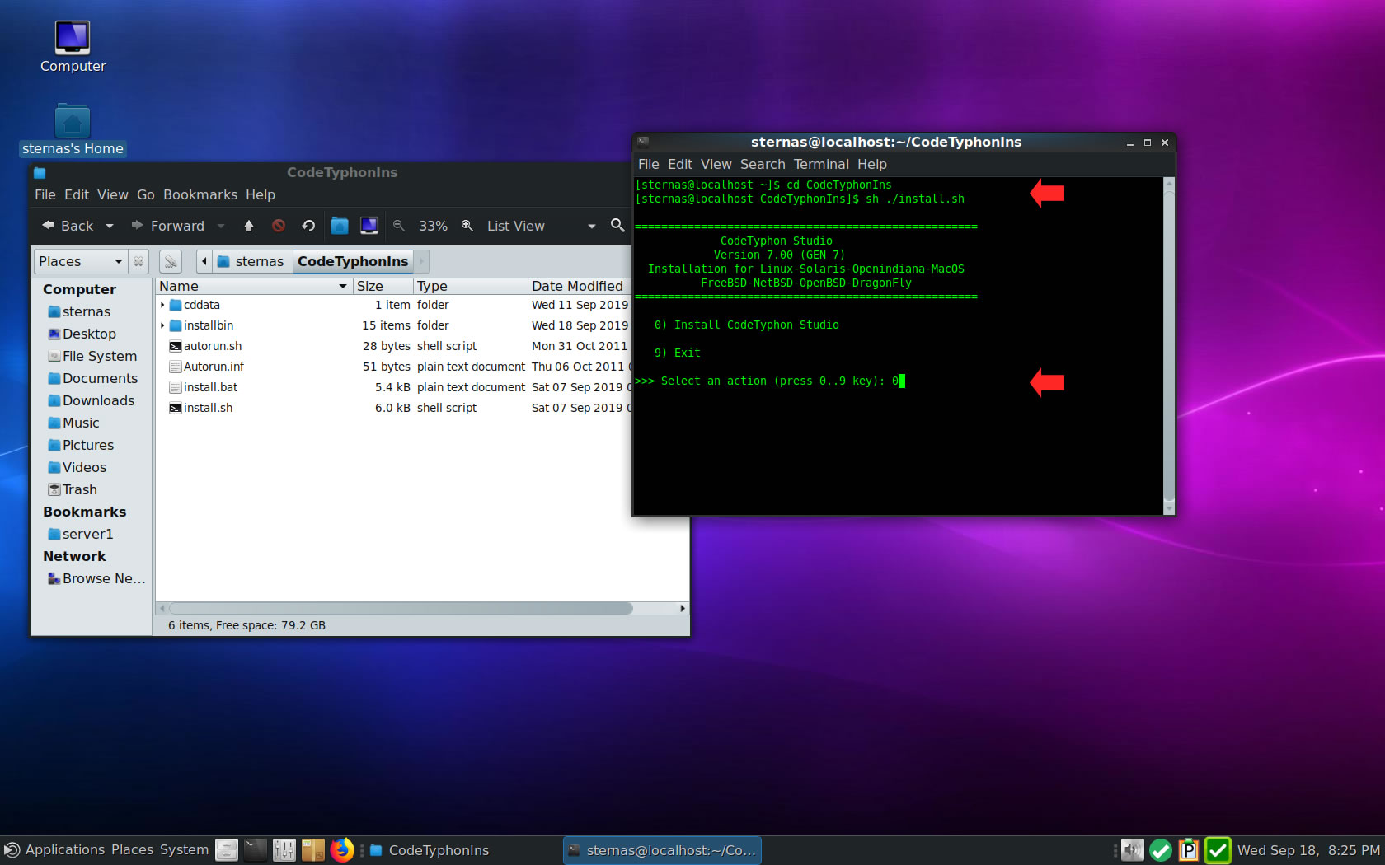
Task: Open the Applications panel menu
Action: [x=55, y=850]
